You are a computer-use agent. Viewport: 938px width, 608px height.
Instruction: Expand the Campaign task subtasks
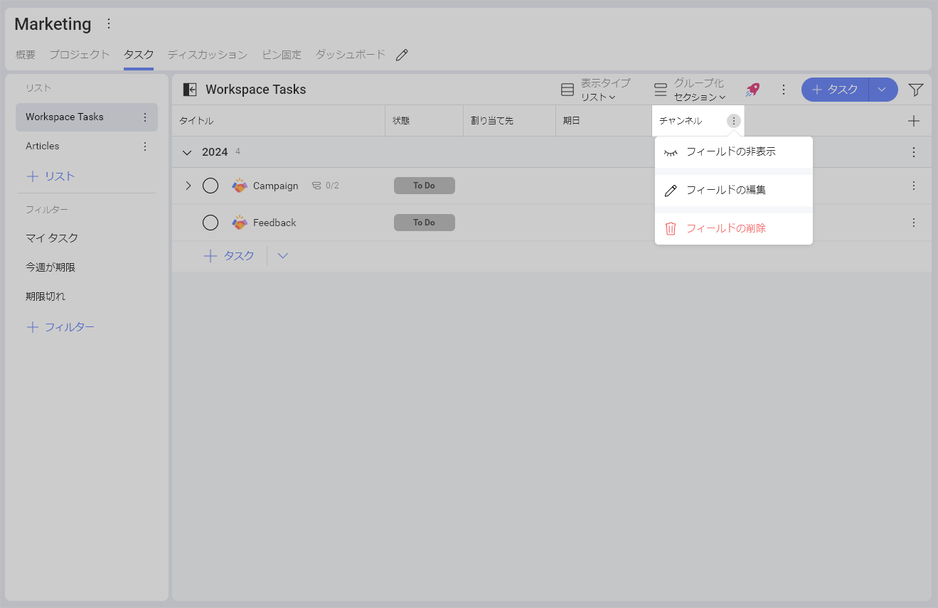pyautogui.click(x=188, y=186)
